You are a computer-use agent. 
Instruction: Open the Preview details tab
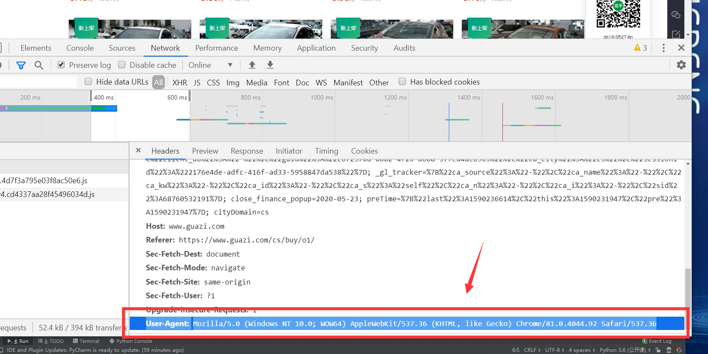tap(205, 151)
